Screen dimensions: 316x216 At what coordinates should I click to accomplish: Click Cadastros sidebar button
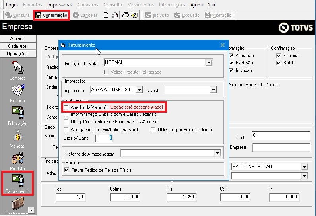click(18, 46)
